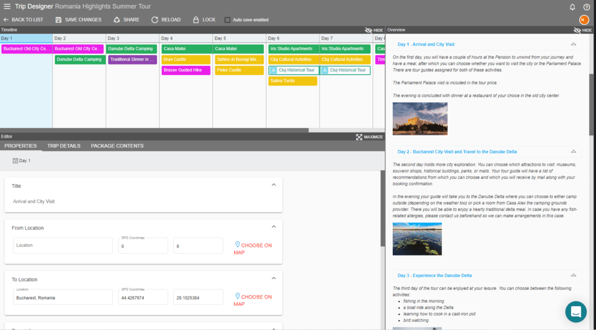Viewport: 596px width, 330px height.
Task: Select Cluj Historical Tour in Day 6
Action: (x=294, y=70)
